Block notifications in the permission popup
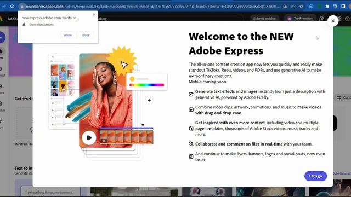Screen dimensions: 351x197 86,35
